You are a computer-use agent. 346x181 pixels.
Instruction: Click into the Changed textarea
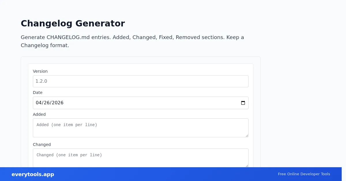pos(140,157)
